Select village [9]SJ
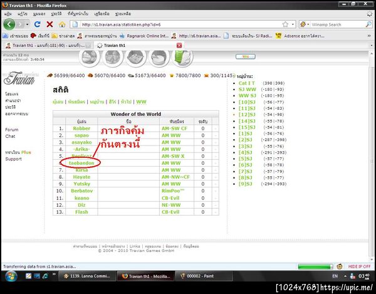The width and height of the screenshot is (376, 294). 245,184
